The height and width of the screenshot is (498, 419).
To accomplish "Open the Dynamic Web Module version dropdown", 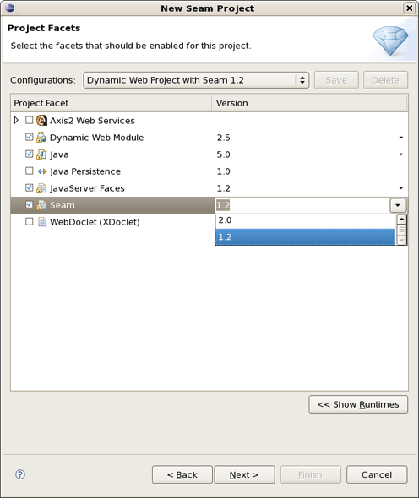I will point(401,138).
